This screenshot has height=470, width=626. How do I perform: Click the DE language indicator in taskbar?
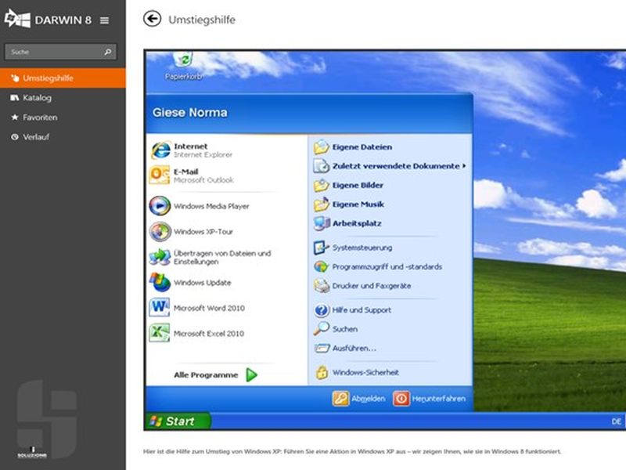(616, 421)
